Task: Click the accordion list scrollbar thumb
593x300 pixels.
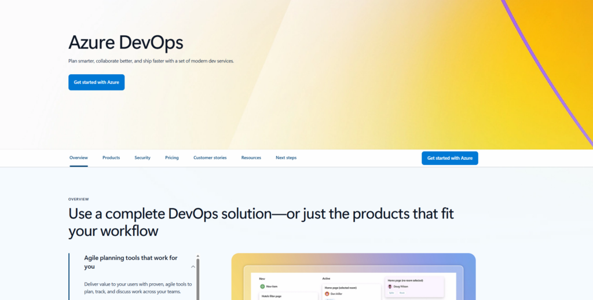Action: click(x=197, y=278)
